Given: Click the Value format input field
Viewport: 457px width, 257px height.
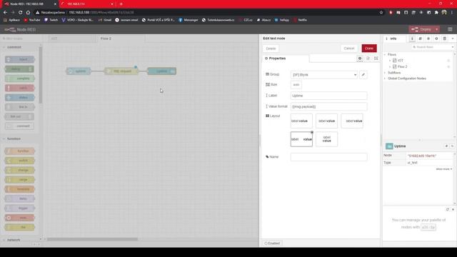Looking at the screenshot, I should click(328, 106).
